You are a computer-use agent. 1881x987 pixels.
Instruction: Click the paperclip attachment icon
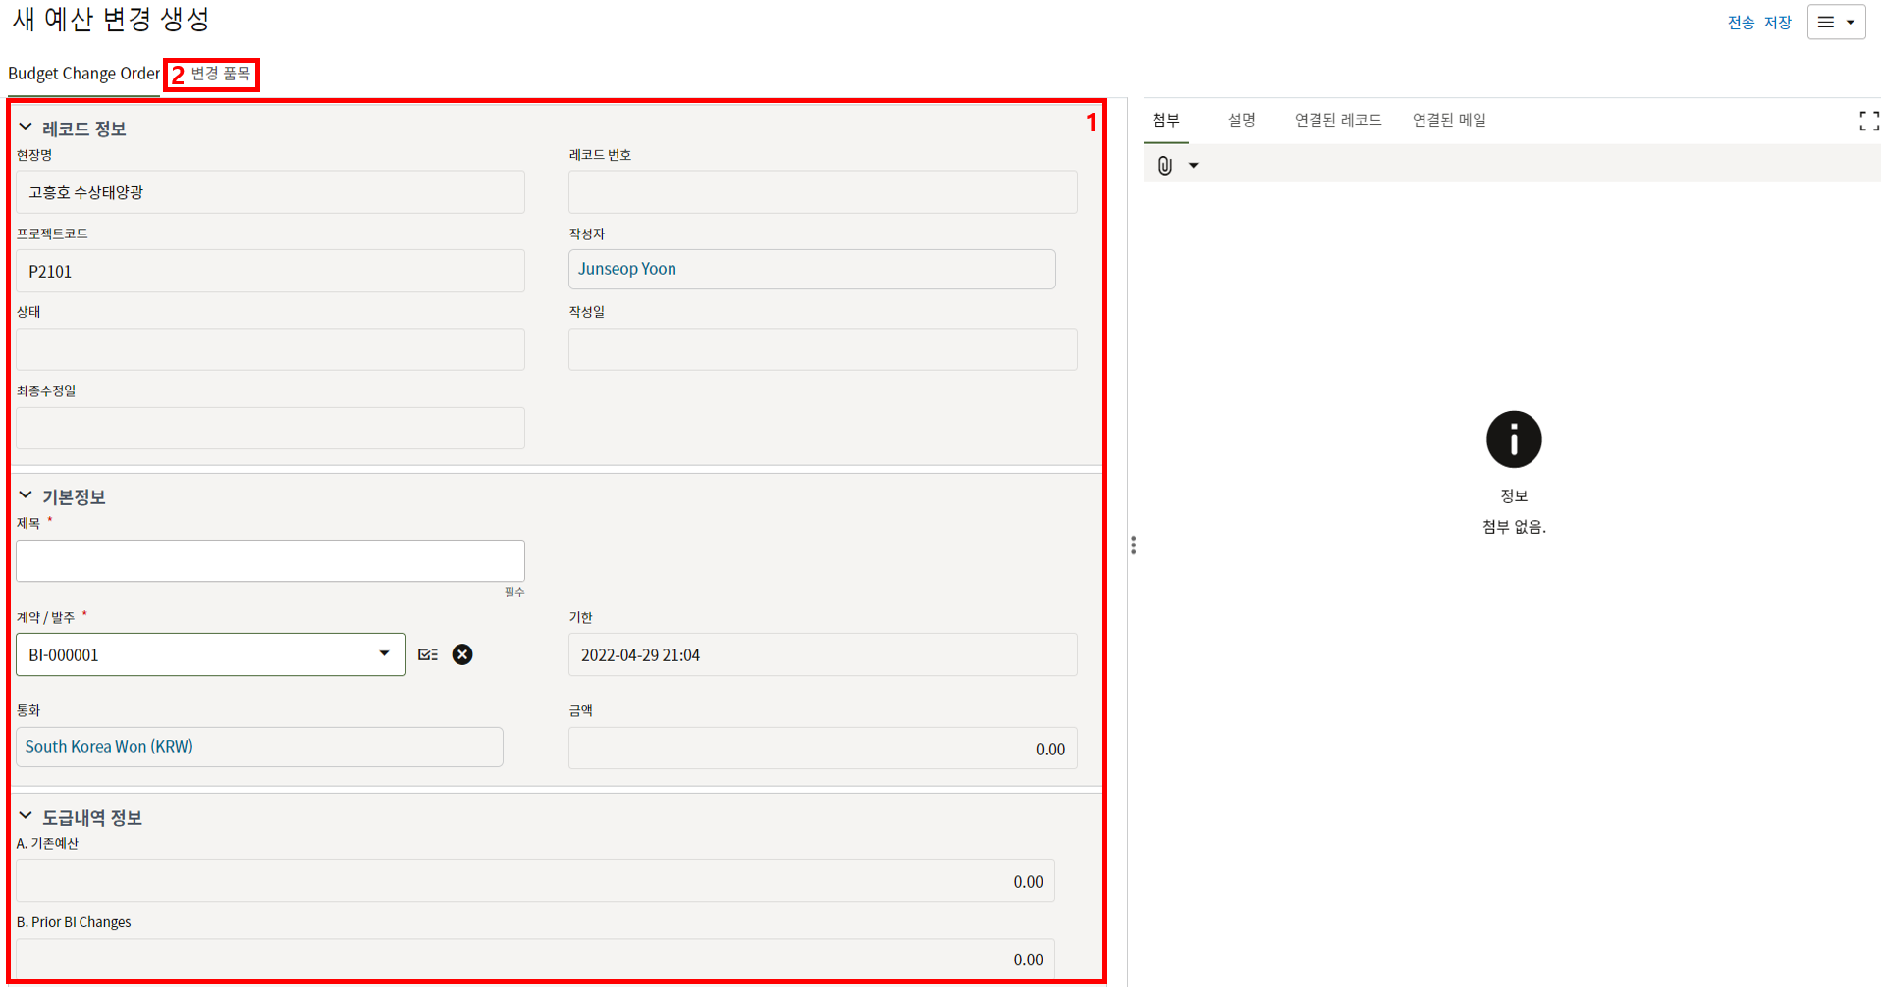point(1164,166)
